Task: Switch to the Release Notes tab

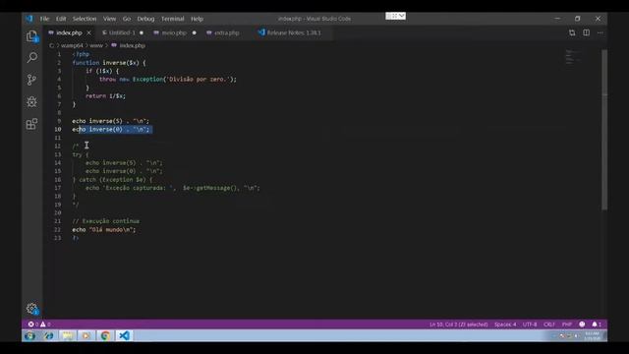Action: click(x=293, y=32)
